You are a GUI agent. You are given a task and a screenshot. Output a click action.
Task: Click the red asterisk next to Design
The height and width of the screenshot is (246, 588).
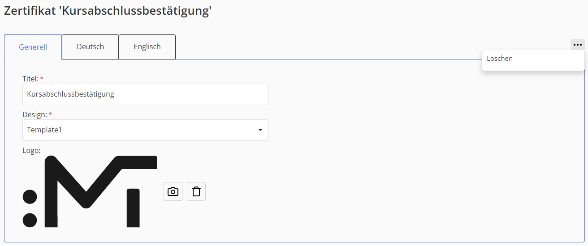pos(50,115)
